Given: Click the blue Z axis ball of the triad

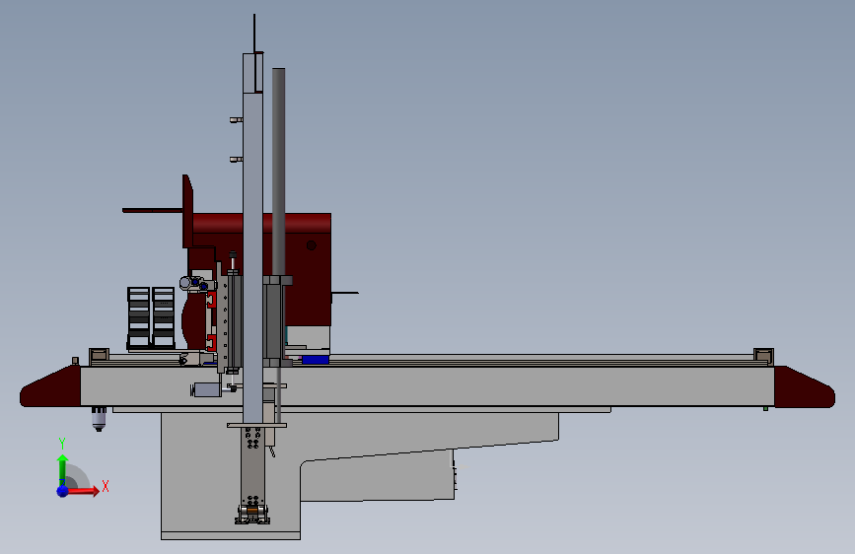Looking at the screenshot, I should pos(63,491).
